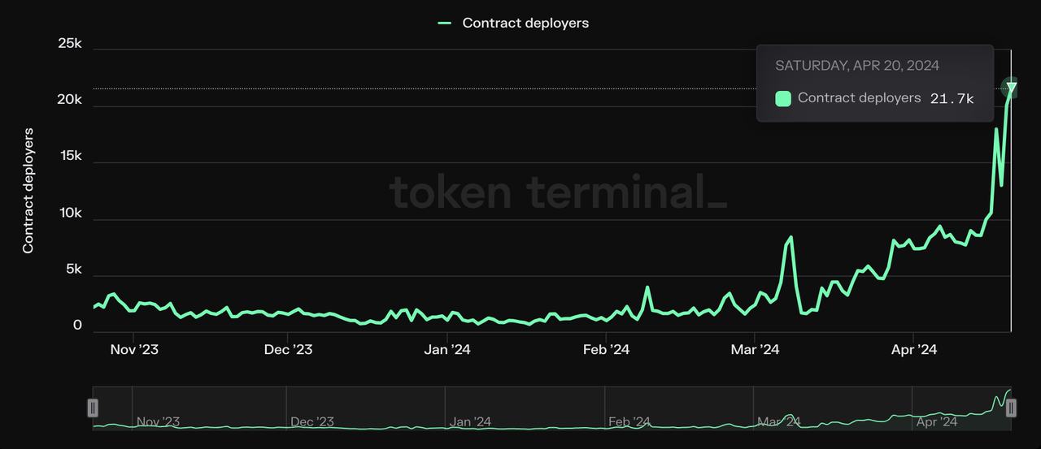The height and width of the screenshot is (449, 1041).
Task: Click the right range slider handle
Action: [1011, 408]
